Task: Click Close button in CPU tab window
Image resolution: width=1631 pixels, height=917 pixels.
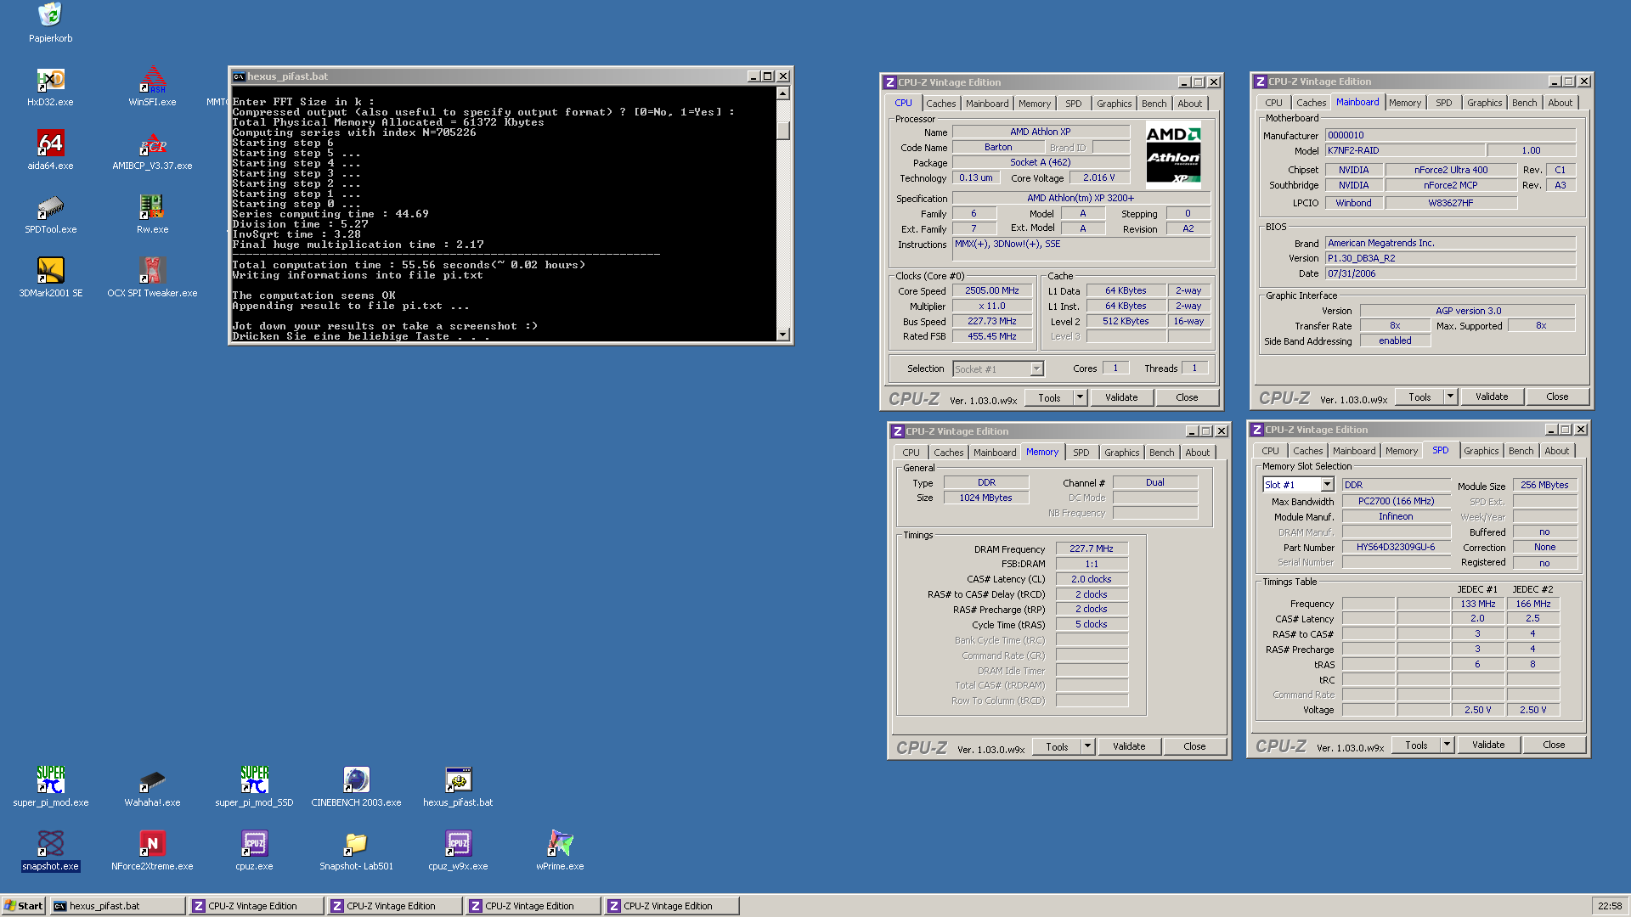Action: [x=1187, y=397]
